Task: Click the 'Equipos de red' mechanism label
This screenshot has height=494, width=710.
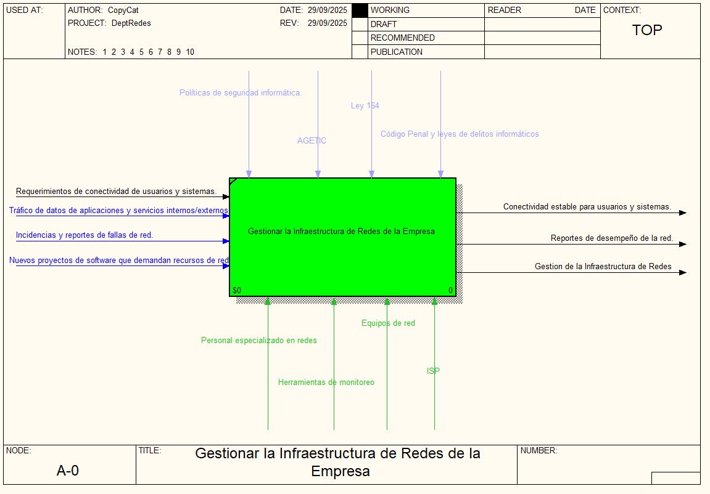Action: click(x=388, y=323)
